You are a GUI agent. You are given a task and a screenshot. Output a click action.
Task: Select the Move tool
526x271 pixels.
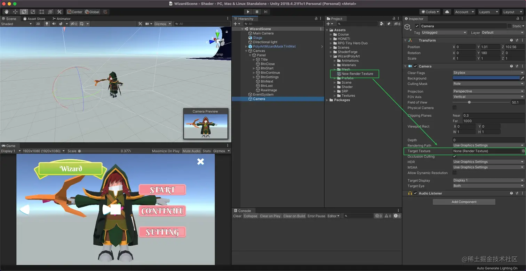tap(15, 12)
